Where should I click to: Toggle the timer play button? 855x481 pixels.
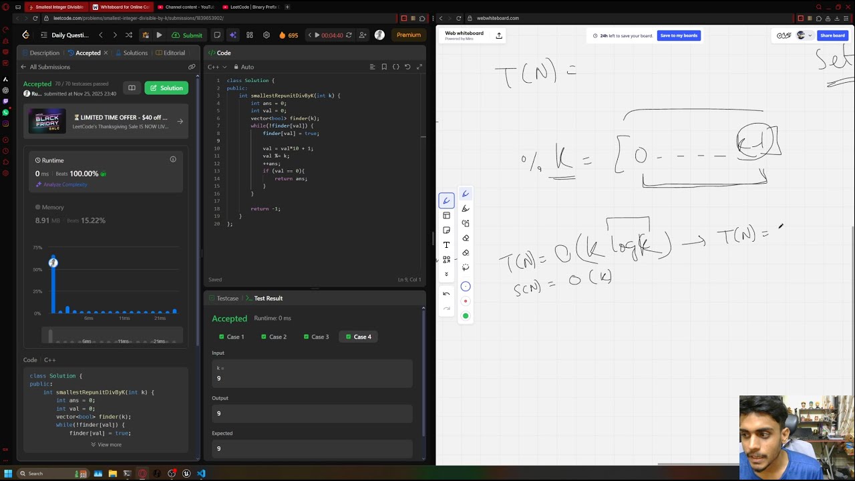(x=317, y=35)
